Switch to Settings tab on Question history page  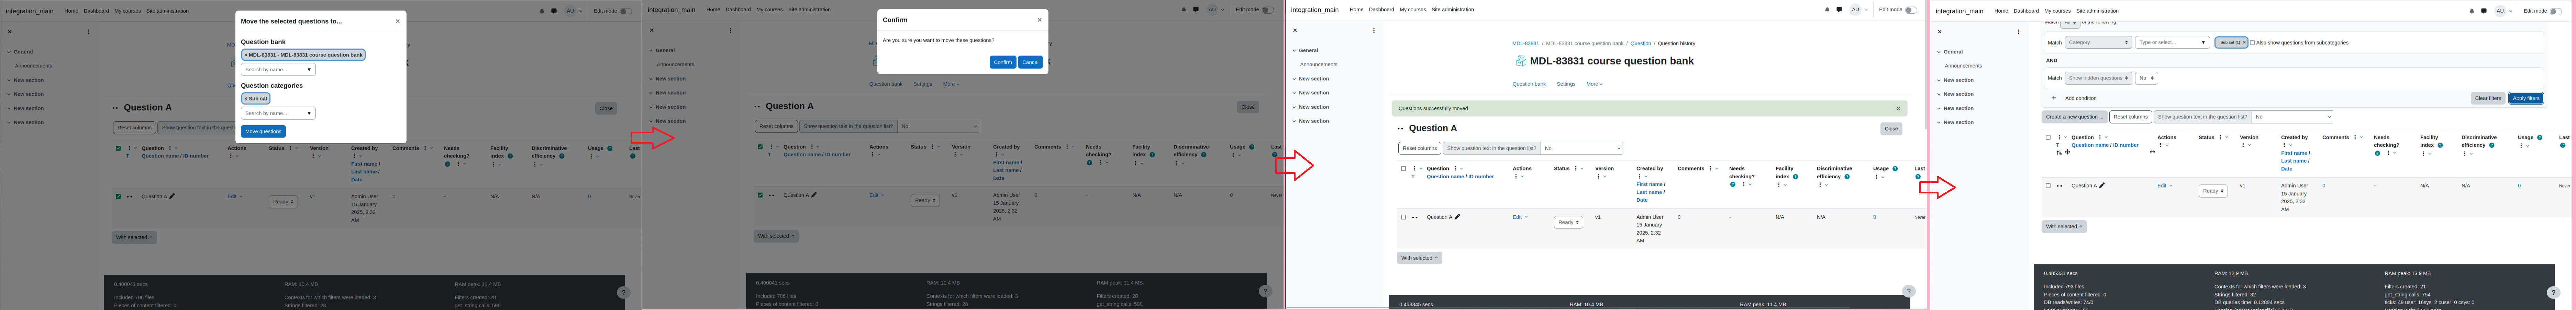click(x=1566, y=84)
